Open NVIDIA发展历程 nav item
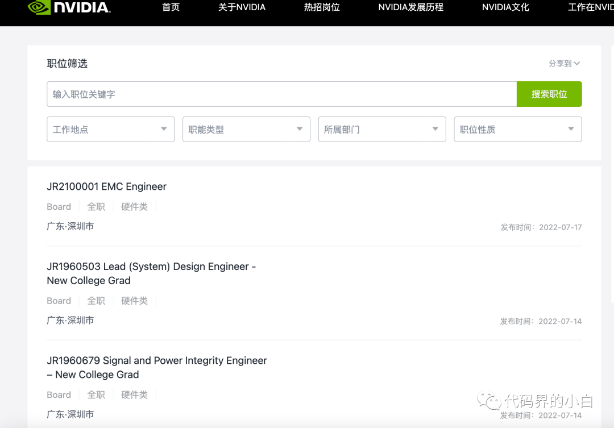Image resolution: width=614 pixels, height=428 pixels. (x=411, y=7)
